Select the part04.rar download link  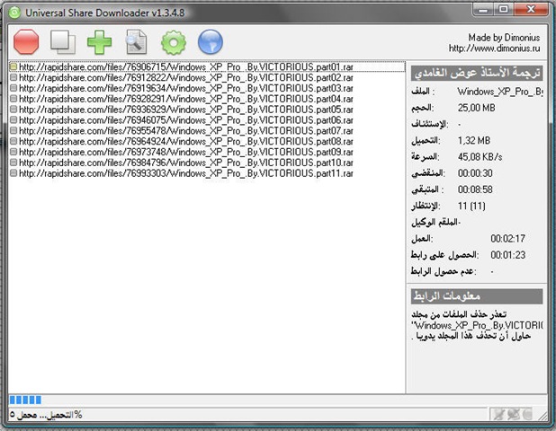[186, 99]
